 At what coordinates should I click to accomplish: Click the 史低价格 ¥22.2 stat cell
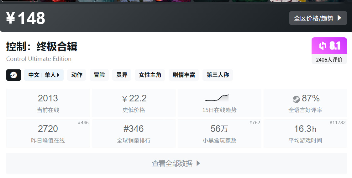[134, 103]
